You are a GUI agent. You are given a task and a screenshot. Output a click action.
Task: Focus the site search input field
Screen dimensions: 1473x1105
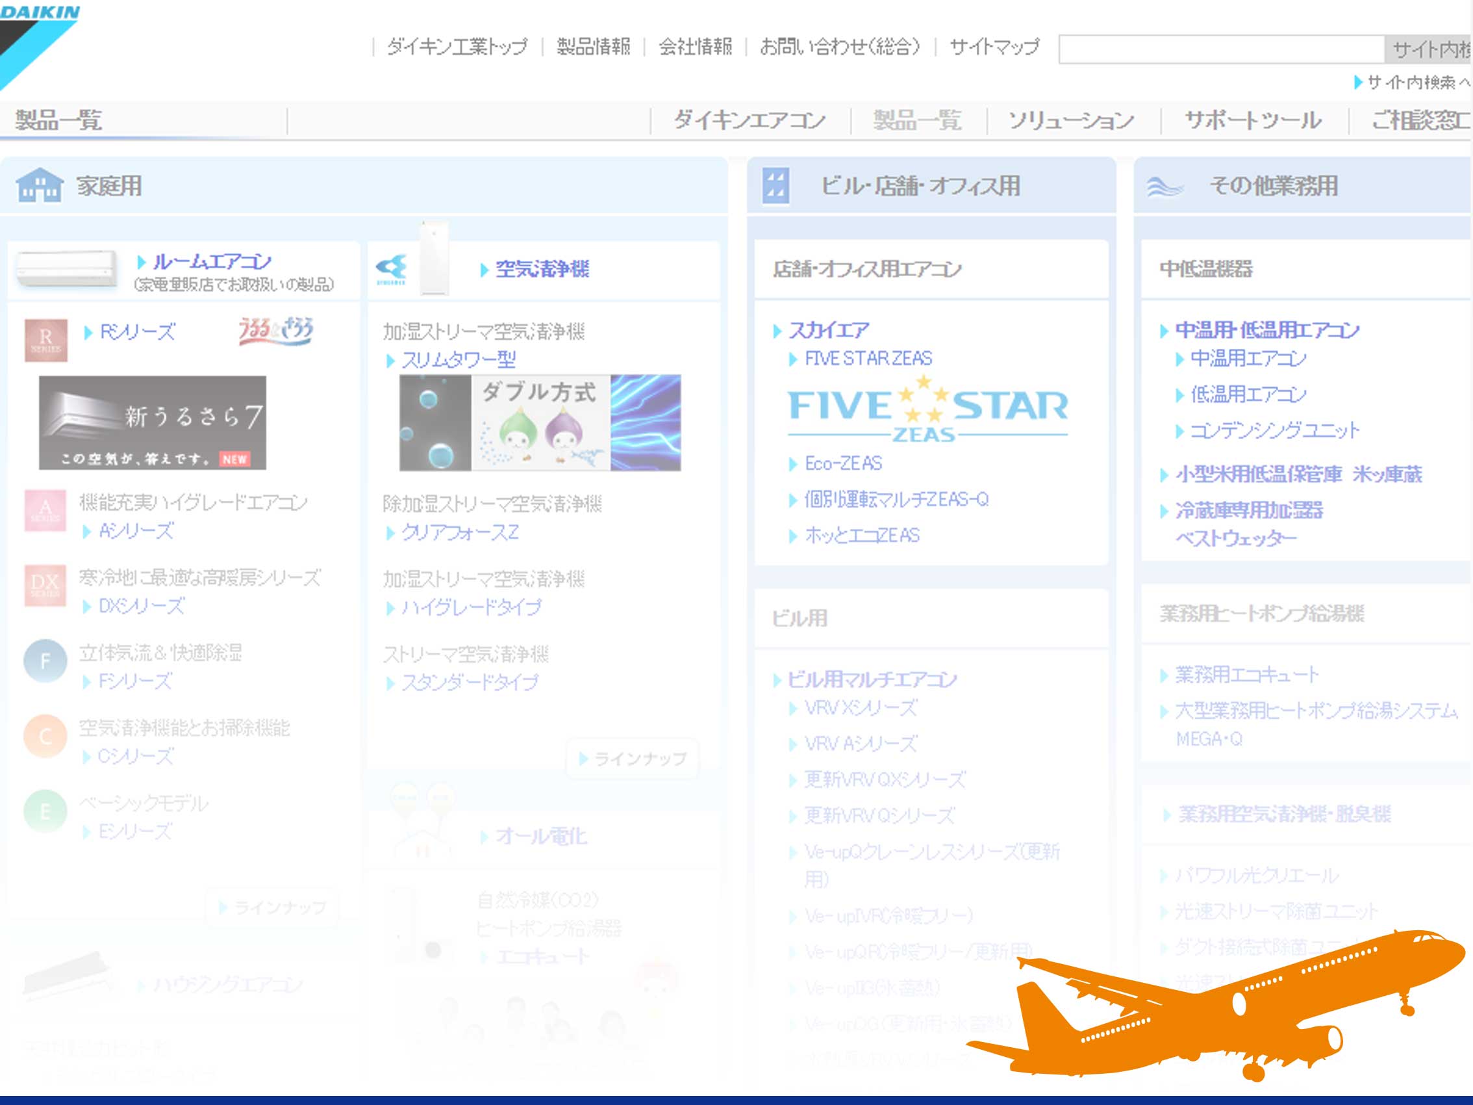1221,49
